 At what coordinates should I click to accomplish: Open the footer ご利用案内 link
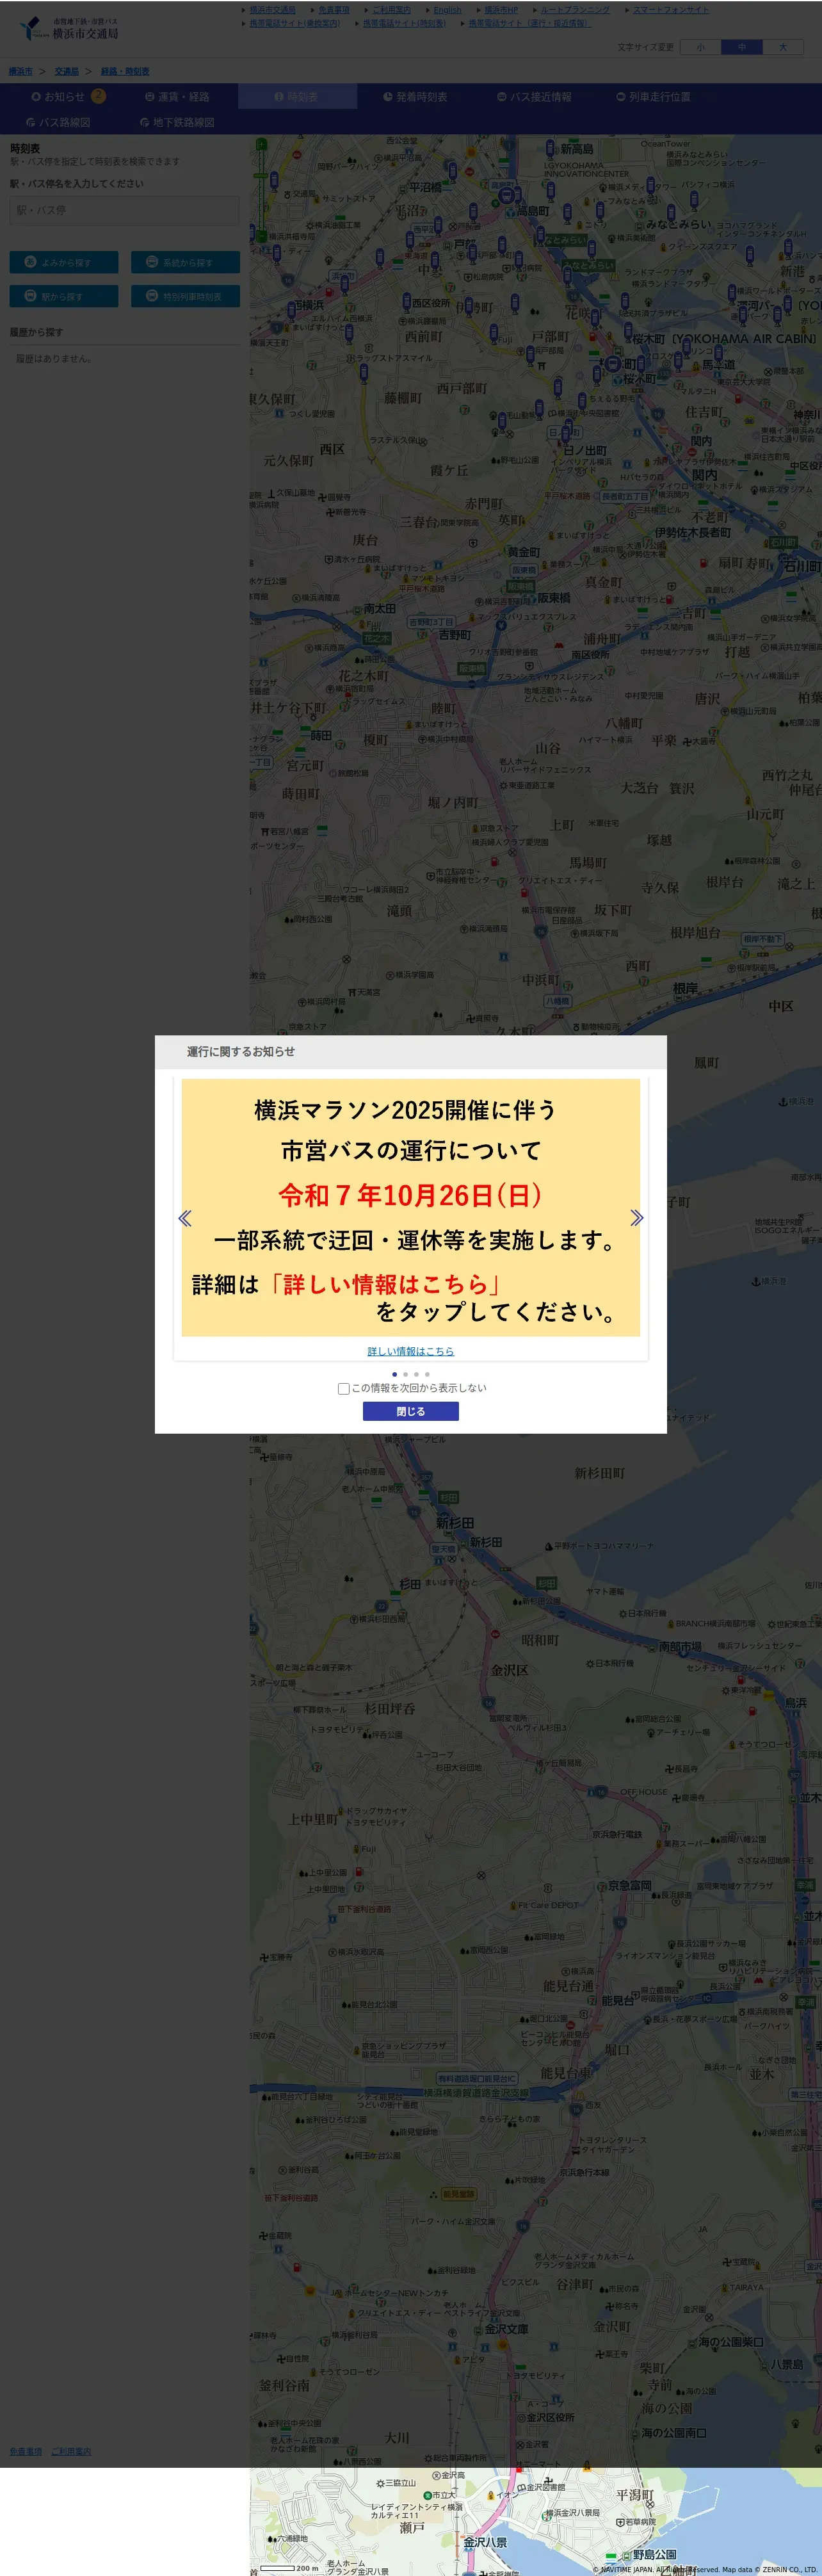pos(71,2451)
